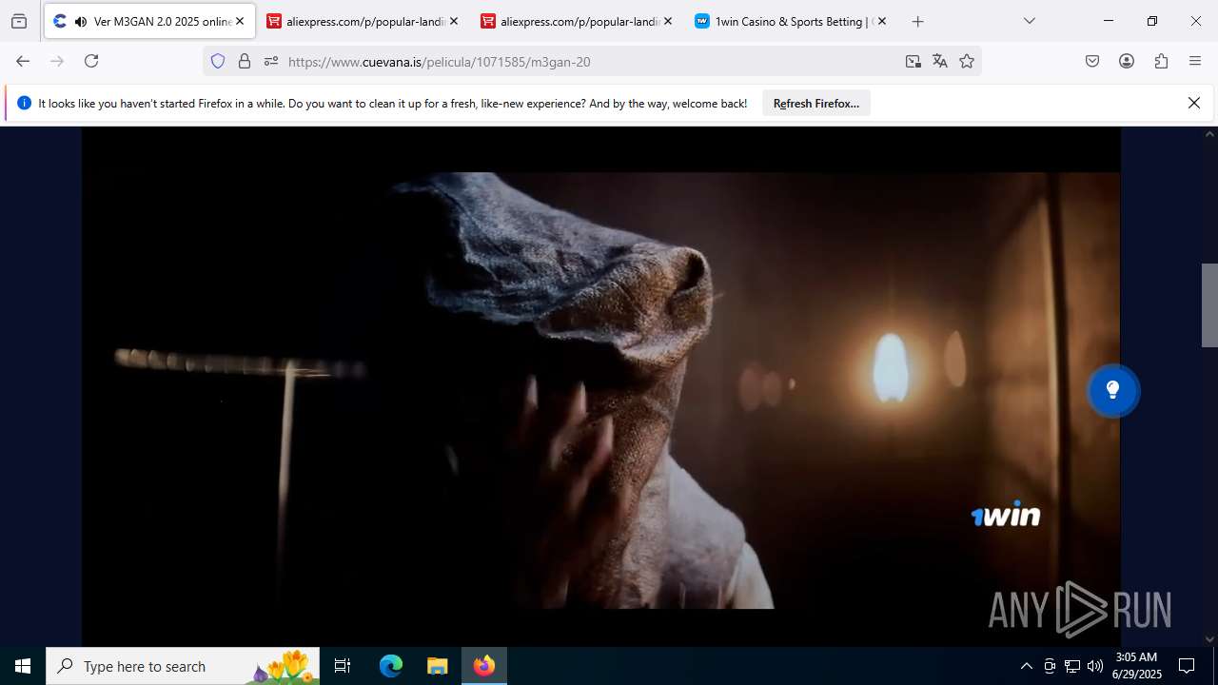Click the 1win logo on the video

tap(1006, 515)
